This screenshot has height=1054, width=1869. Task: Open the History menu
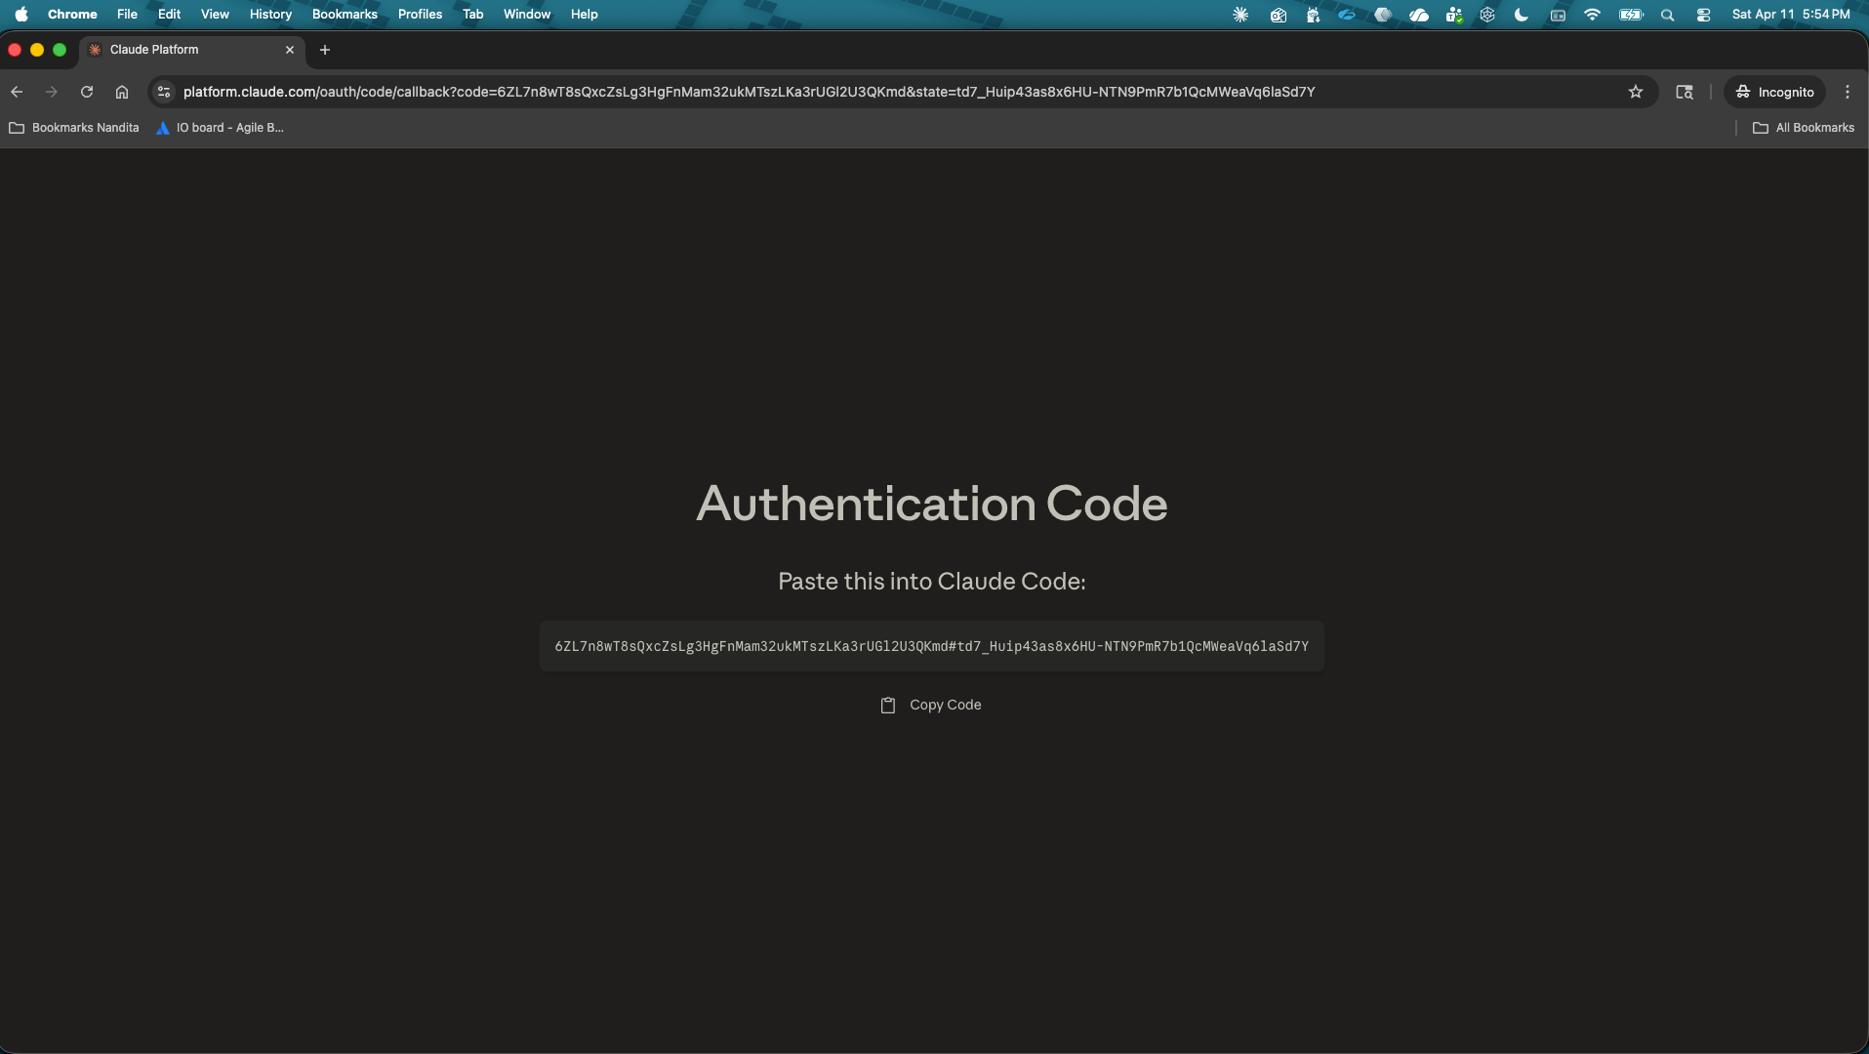(270, 15)
